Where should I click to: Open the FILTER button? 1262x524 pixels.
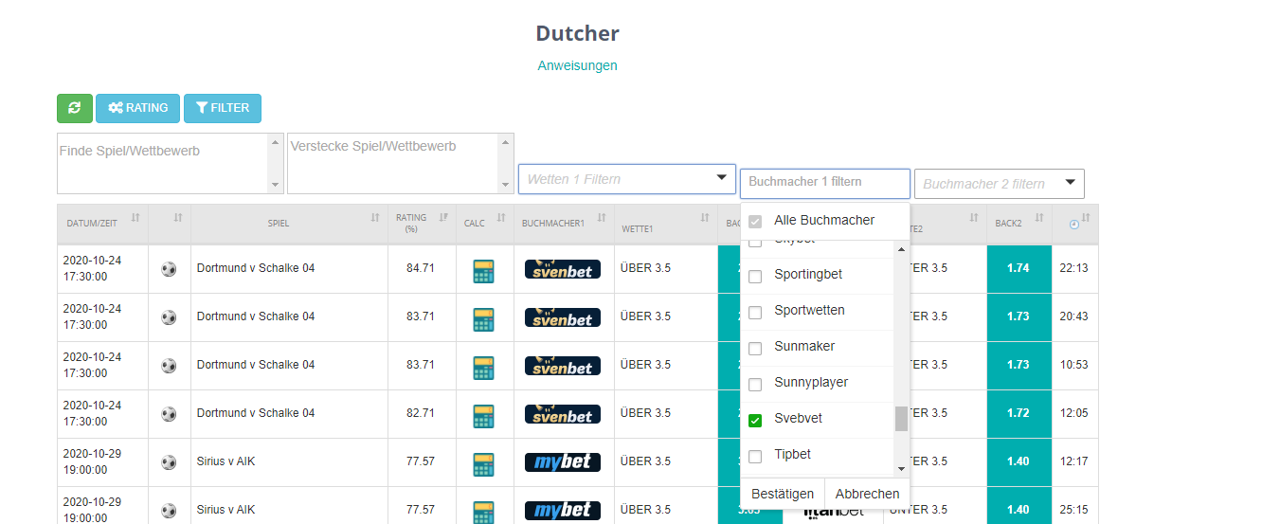pos(222,108)
